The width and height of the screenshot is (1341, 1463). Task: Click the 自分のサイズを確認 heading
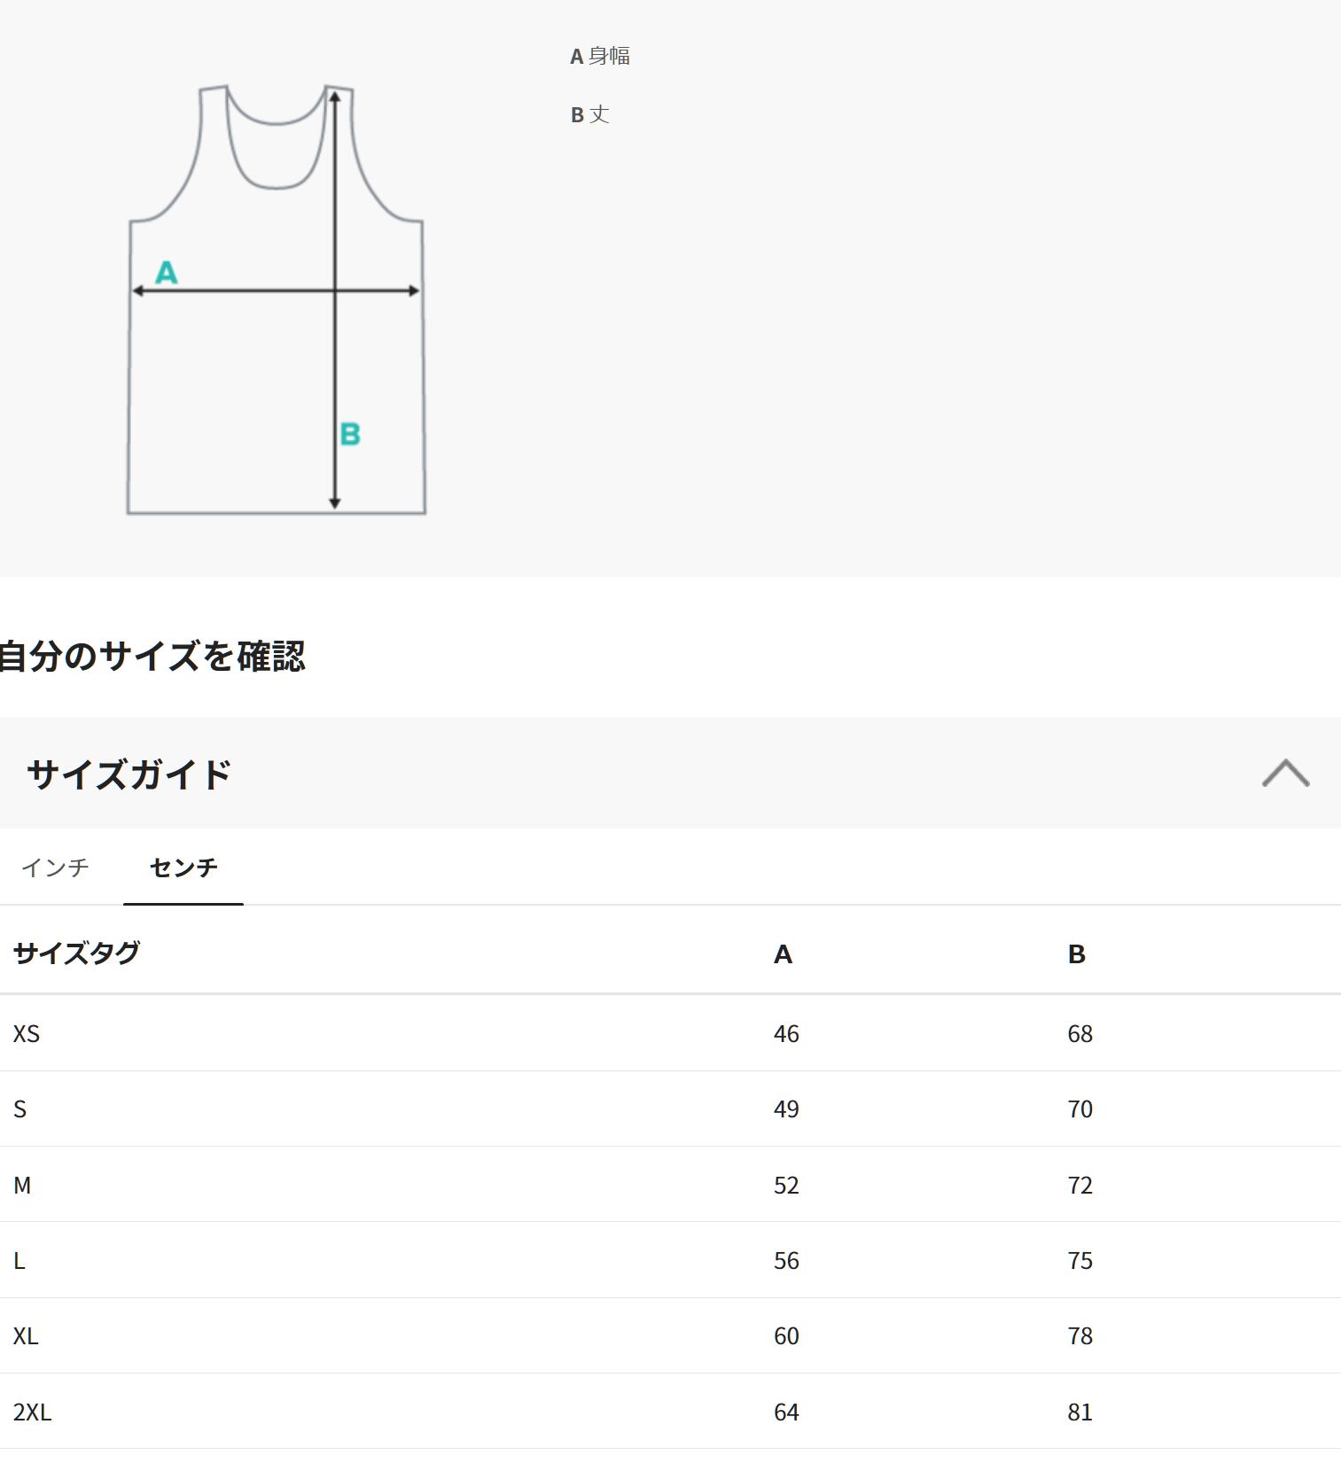point(152,657)
